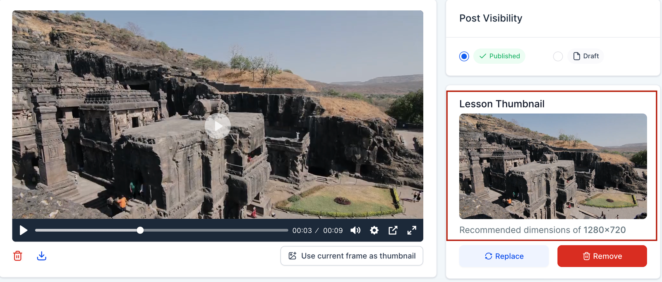Download the video using the download icon

[41, 256]
